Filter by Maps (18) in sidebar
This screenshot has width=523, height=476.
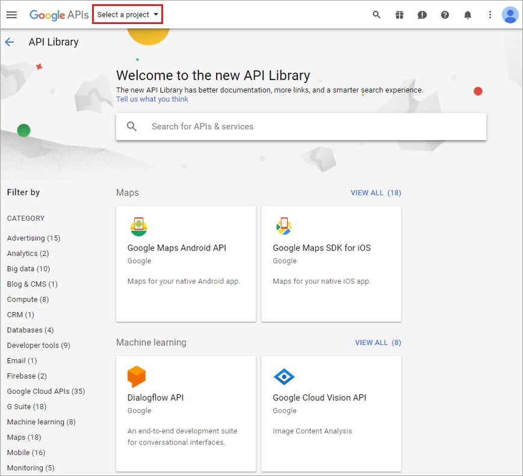[24, 438]
